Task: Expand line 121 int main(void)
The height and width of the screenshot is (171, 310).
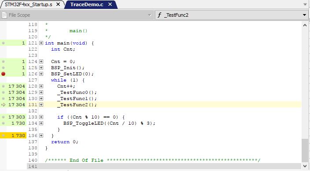Action: coord(41,43)
